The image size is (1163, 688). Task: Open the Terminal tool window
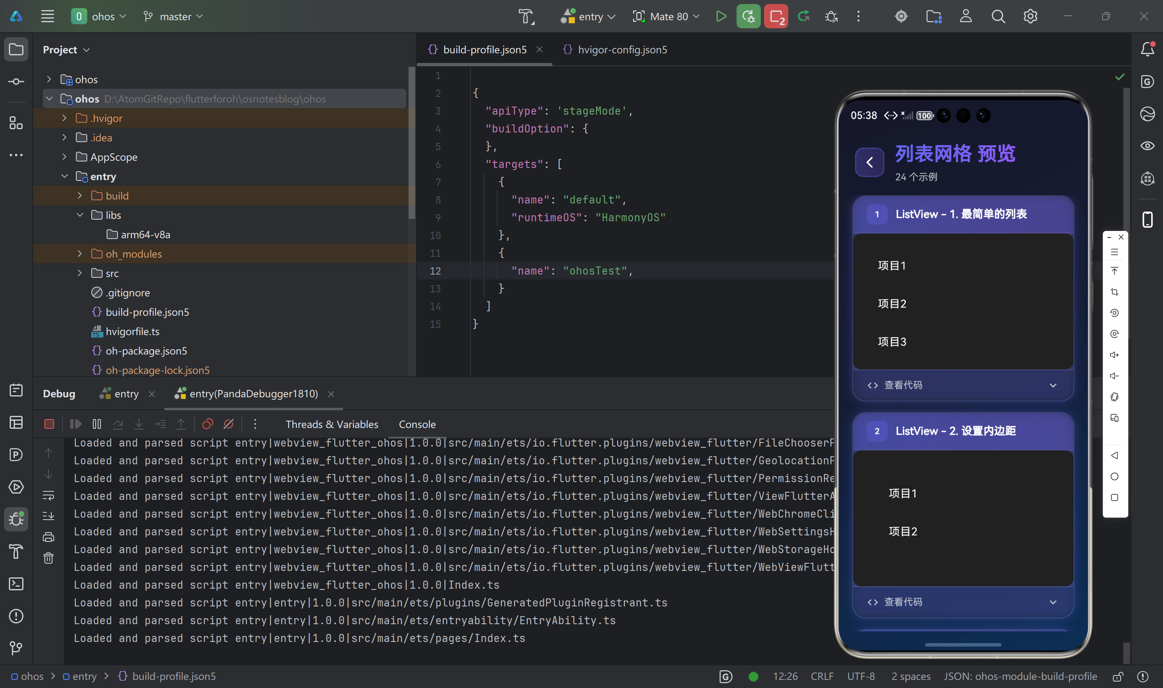[x=16, y=584]
